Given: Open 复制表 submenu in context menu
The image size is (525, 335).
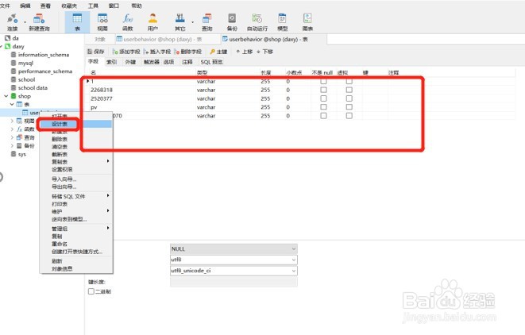Looking at the screenshot, I should click(76, 162).
